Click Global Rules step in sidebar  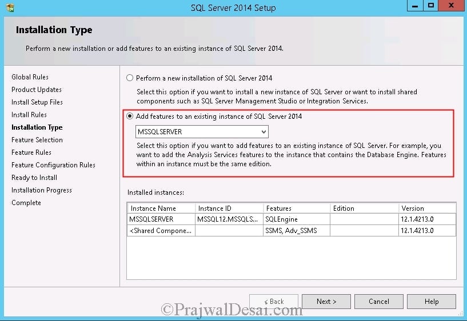click(30, 77)
